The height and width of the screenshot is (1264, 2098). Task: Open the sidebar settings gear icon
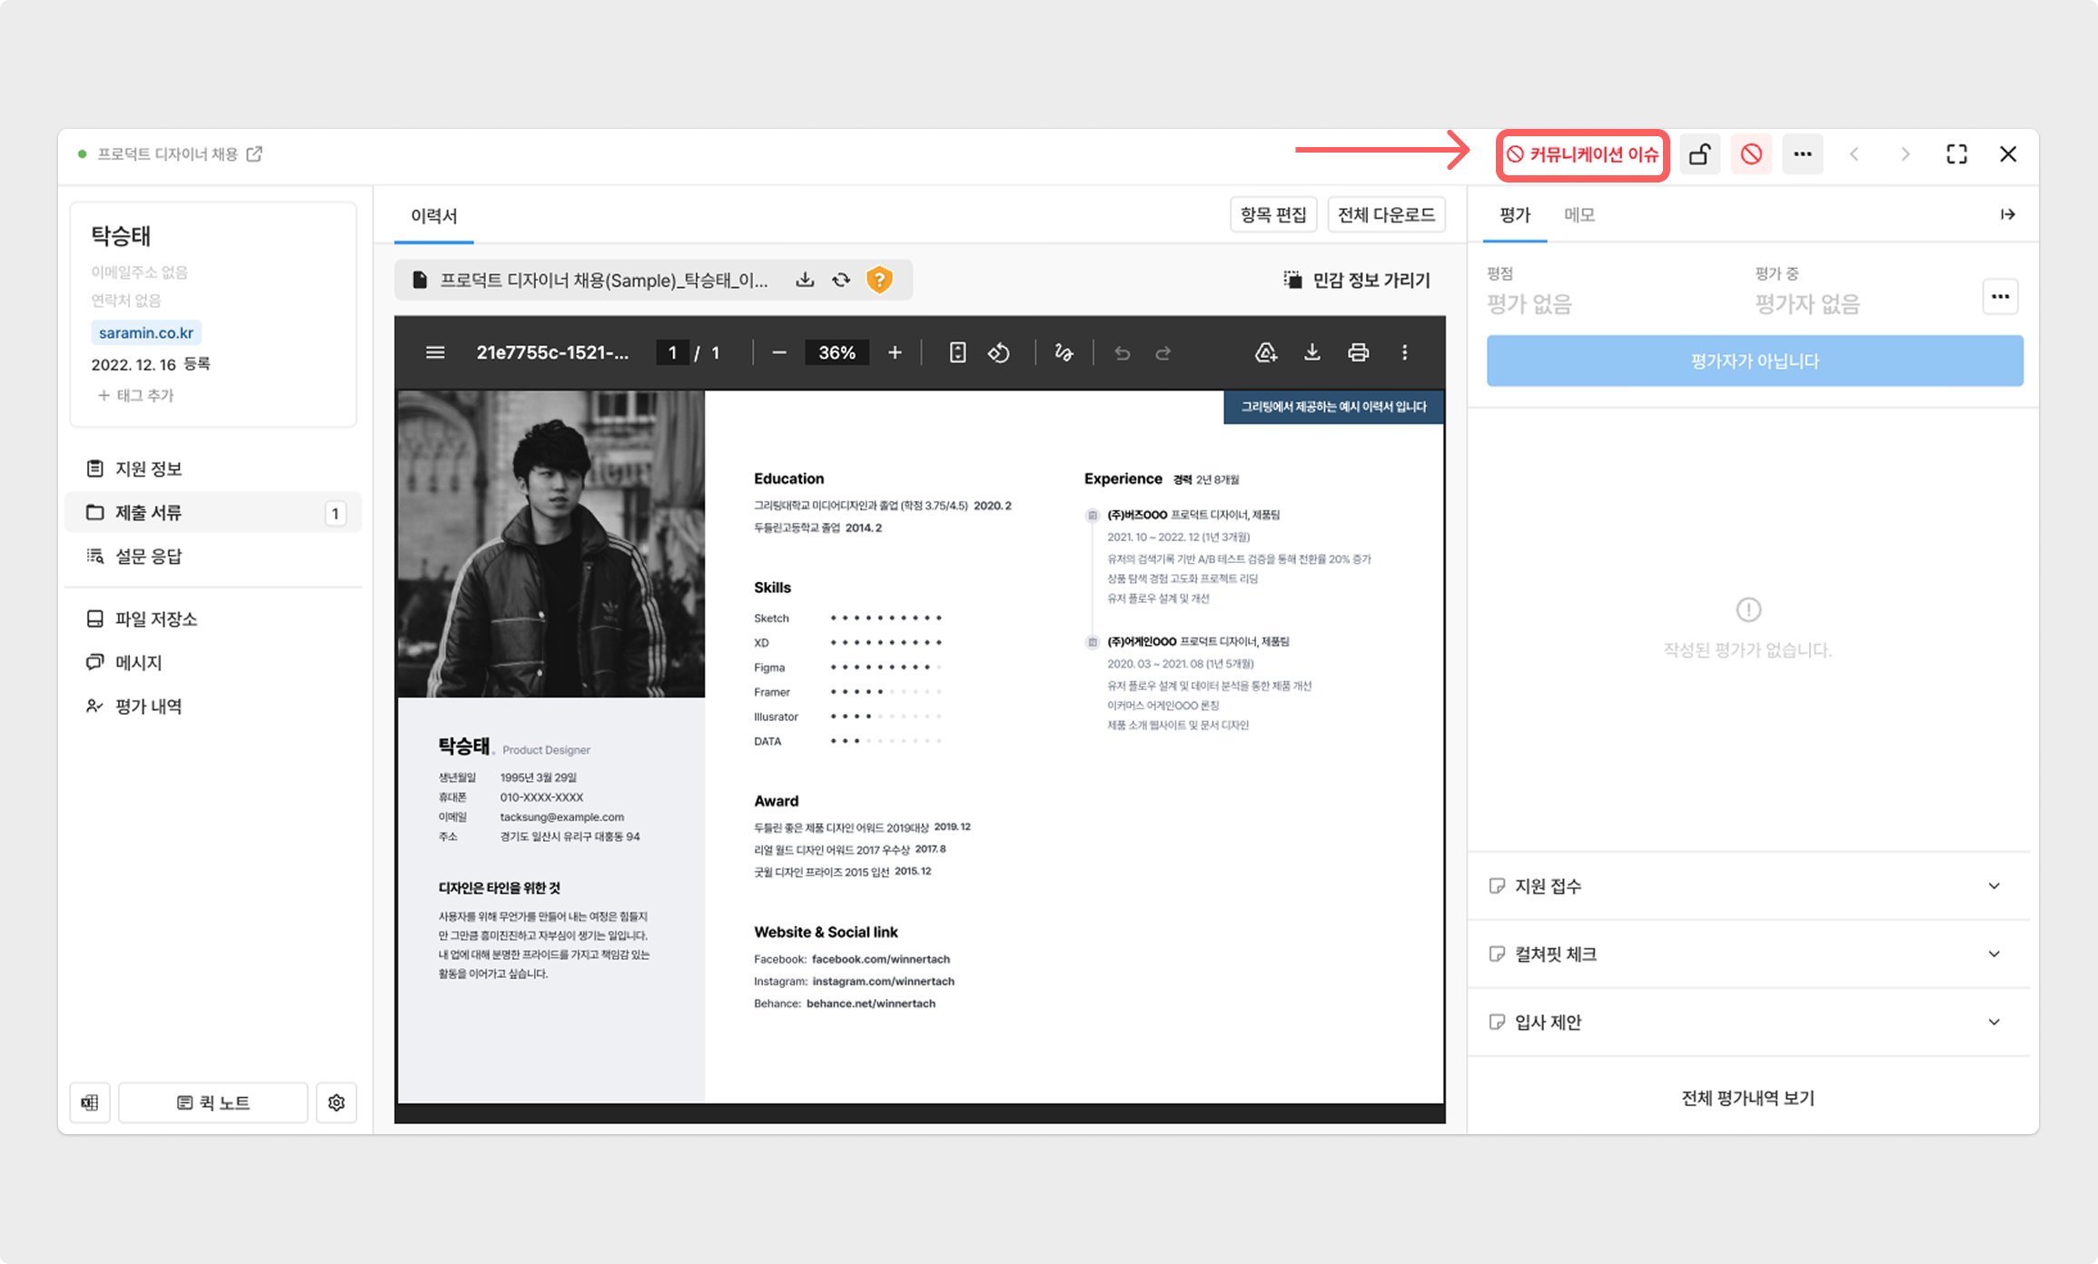pos(336,1102)
